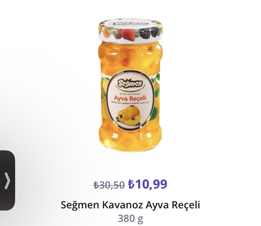The image size is (261, 226).
Task: Select the discounted price ₺10,99
Action: click(x=147, y=184)
